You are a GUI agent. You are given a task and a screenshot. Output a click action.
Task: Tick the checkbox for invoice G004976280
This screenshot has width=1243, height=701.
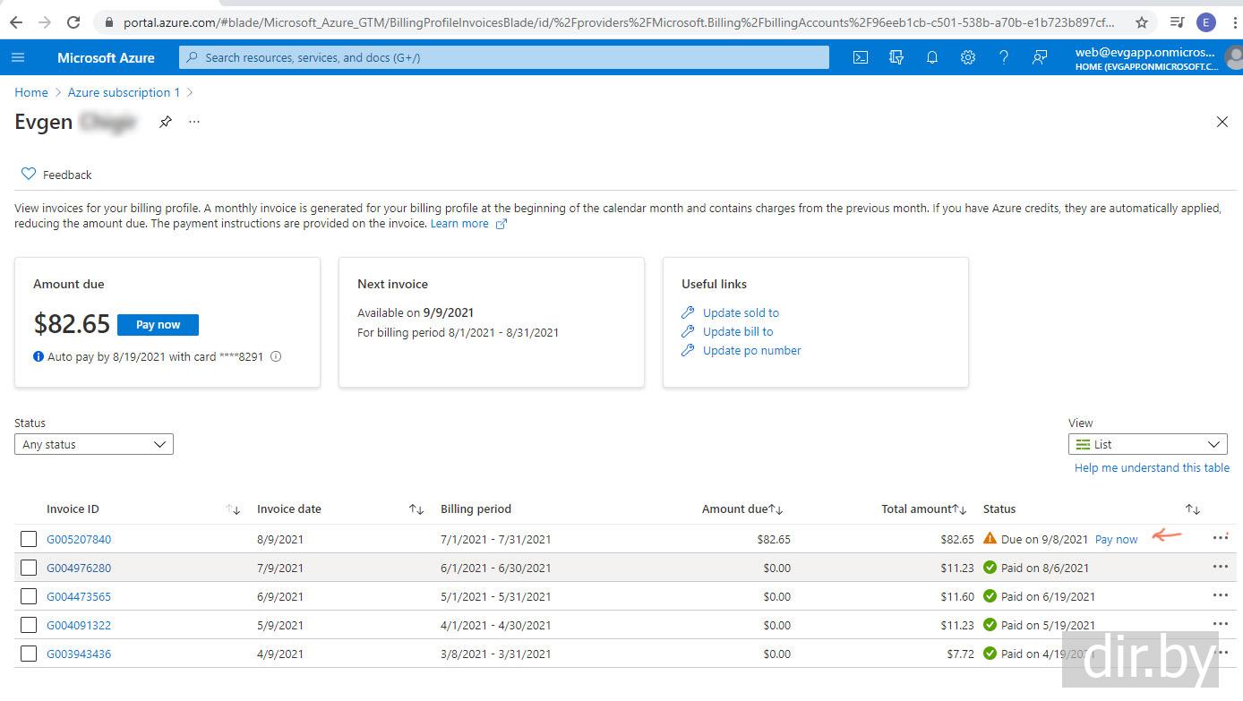coord(29,568)
